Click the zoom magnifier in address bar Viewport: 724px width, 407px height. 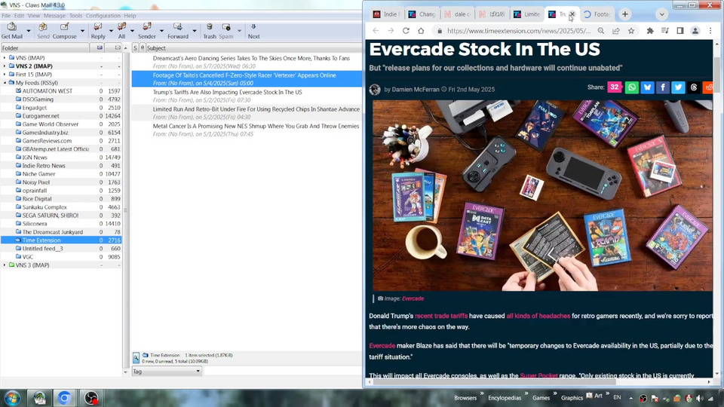[601, 30]
